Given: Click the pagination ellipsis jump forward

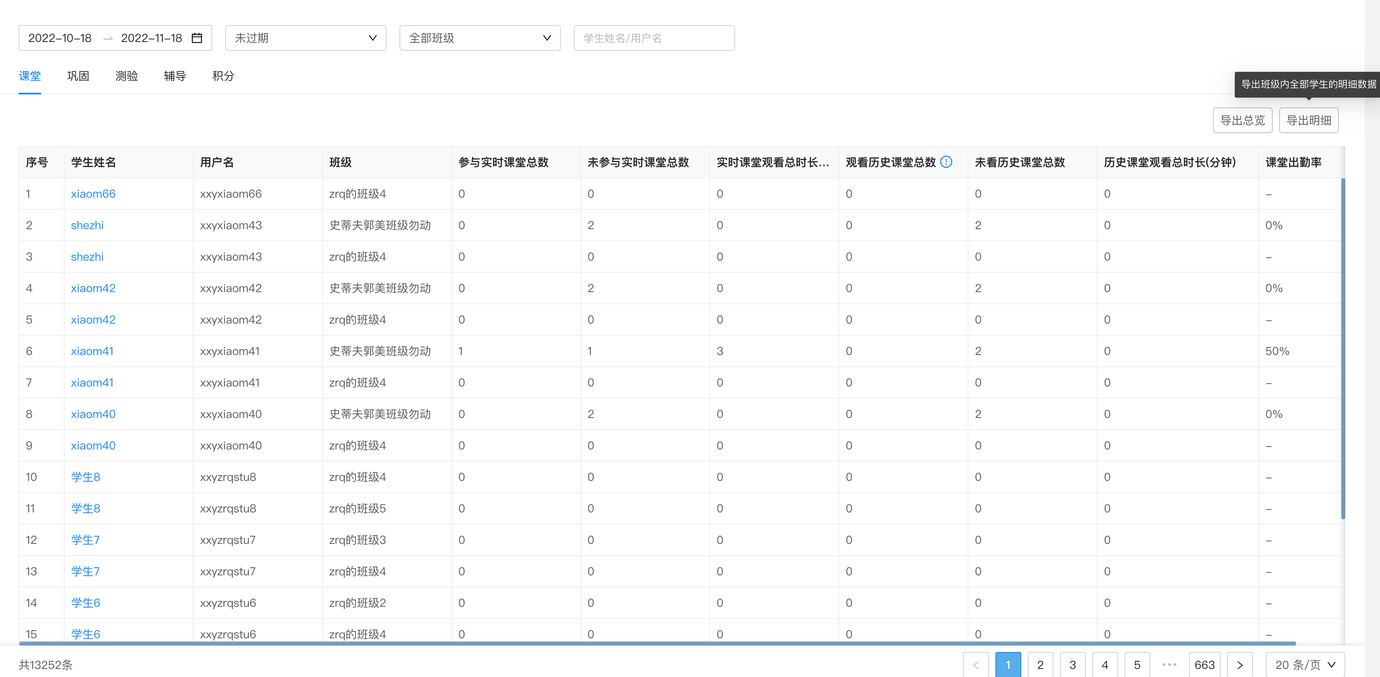Looking at the screenshot, I should tap(1169, 664).
